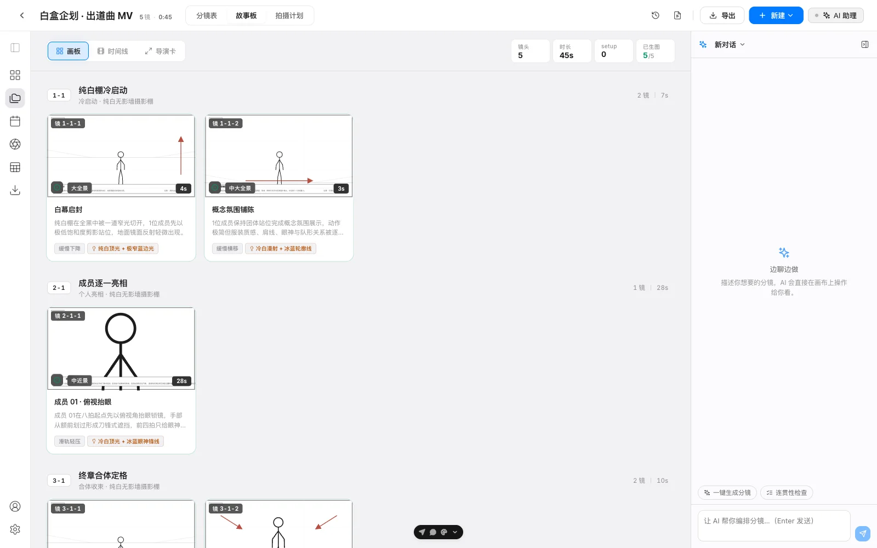Click the 时长 45s stat card
The image size is (877, 548).
pyautogui.click(x=572, y=51)
